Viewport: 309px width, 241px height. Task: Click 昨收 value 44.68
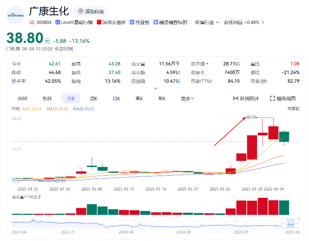click(54, 72)
